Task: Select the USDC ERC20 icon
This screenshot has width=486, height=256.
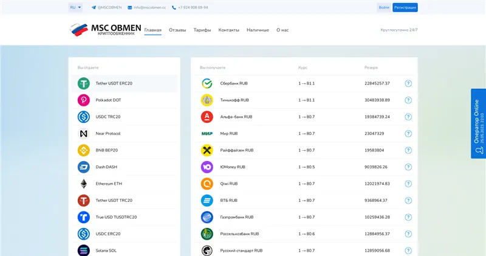Action: click(83, 234)
